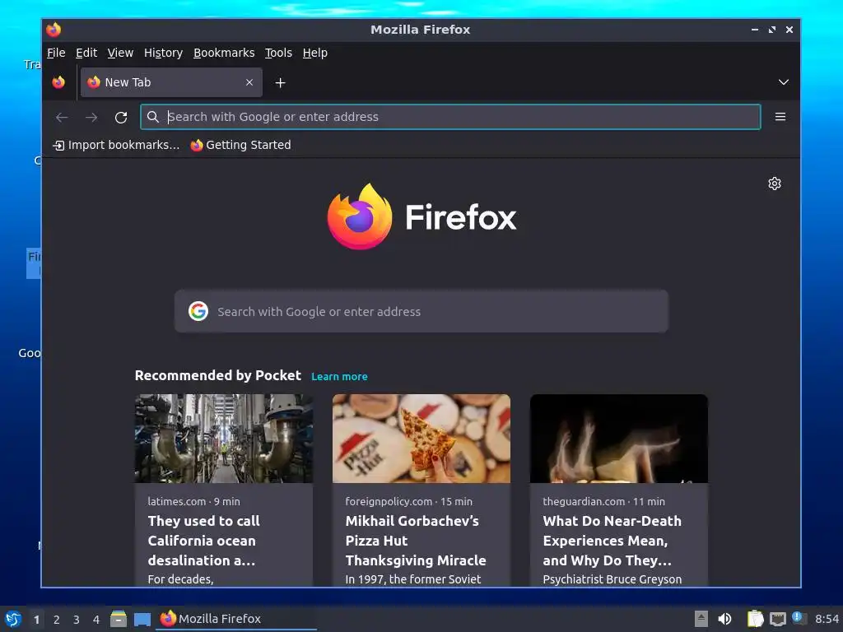Open a new tab with plus button
843x632 pixels.
click(x=280, y=83)
